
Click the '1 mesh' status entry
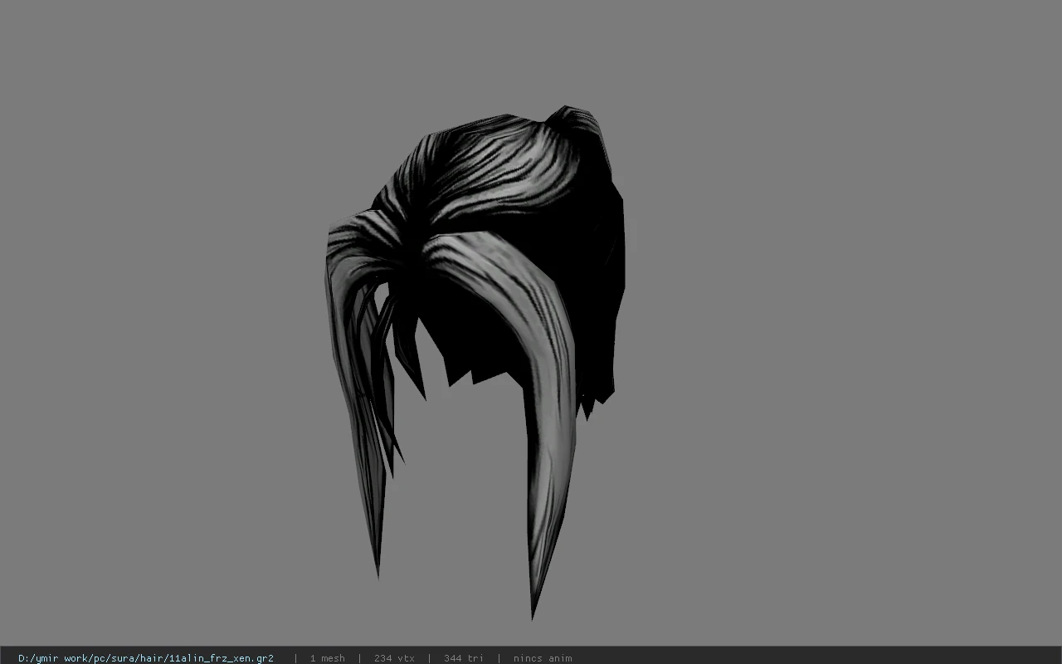[x=327, y=658]
